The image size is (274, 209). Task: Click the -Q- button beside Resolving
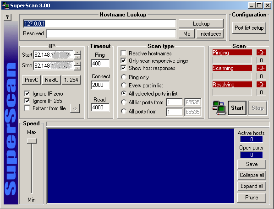click(261, 85)
